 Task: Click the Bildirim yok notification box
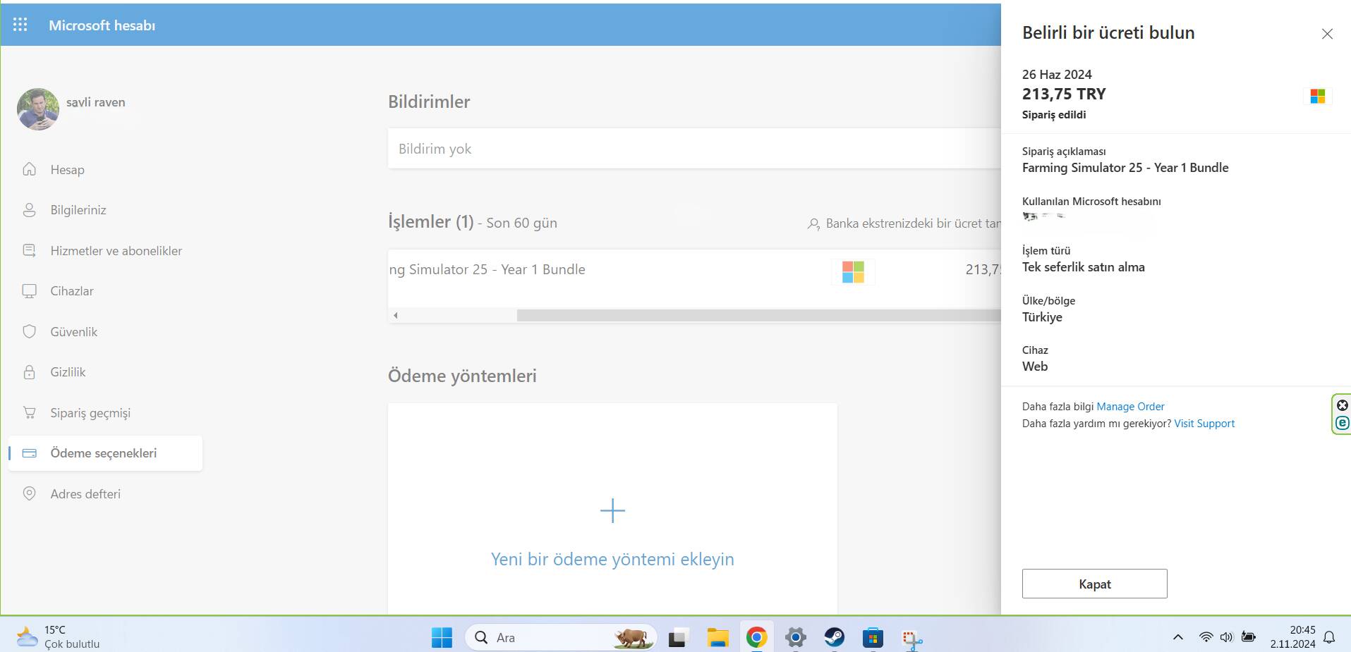pyautogui.click(x=694, y=149)
